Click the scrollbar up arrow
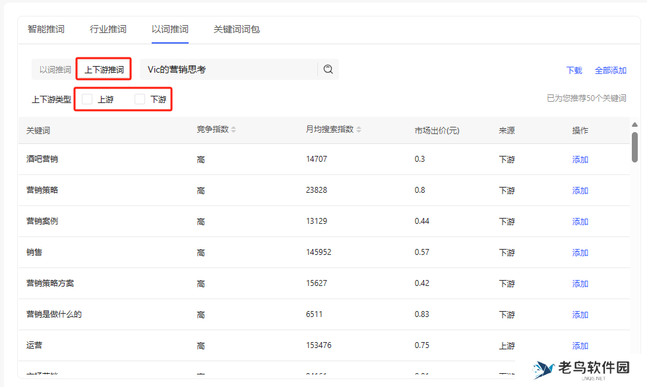Viewport: 647px width, 387px height. (x=634, y=125)
